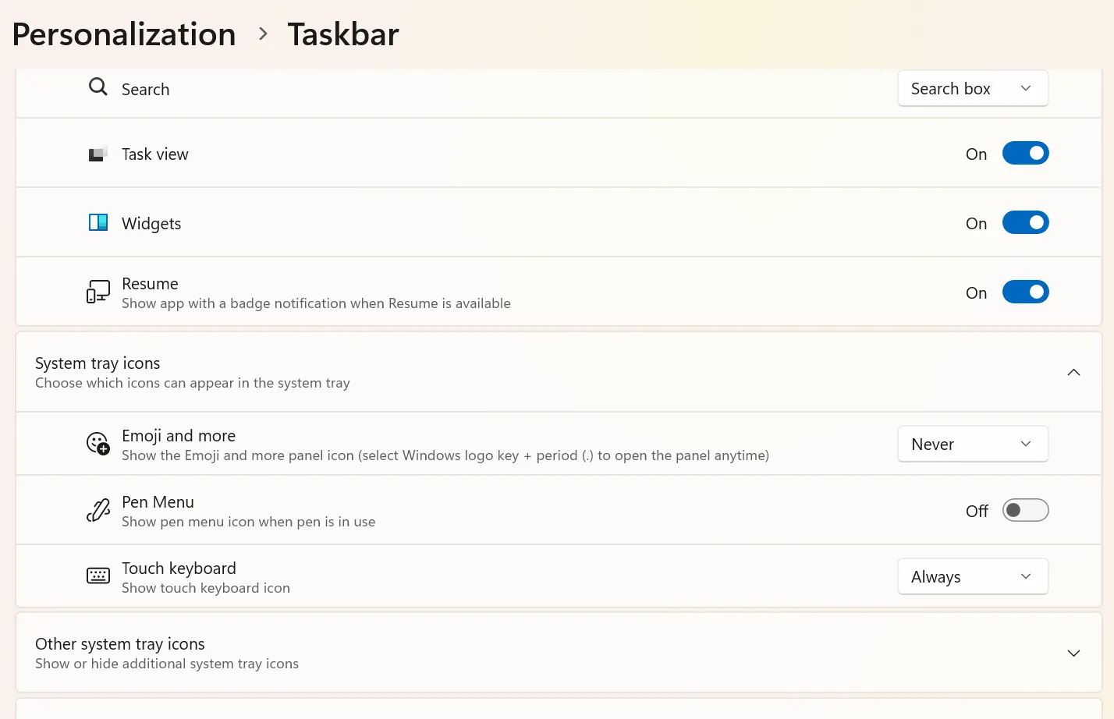Viewport: 1114px width, 719px height.
Task: Disable the Widgets toggle
Action: [1025, 223]
